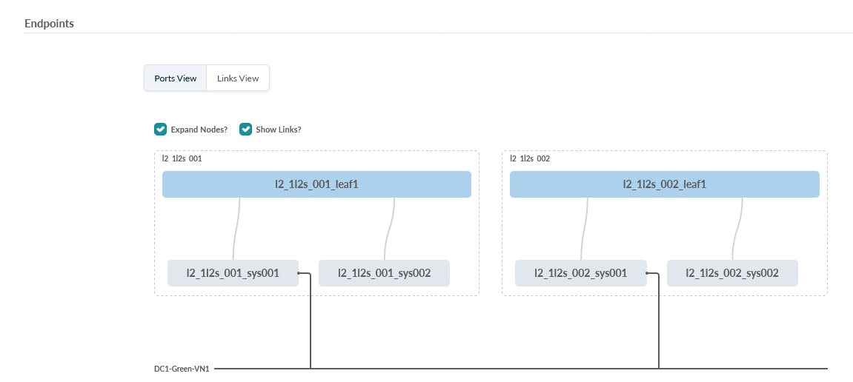The width and height of the screenshot is (853, 382).
Task: Uncheck the Expand Nodes? checkbox
Action: point(160,130)
